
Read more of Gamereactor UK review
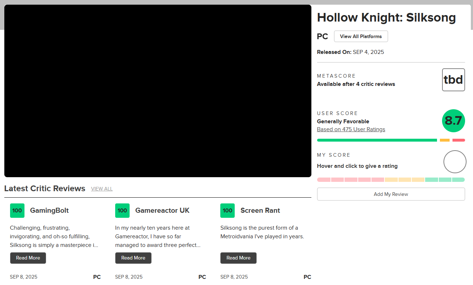pos(133,258)
